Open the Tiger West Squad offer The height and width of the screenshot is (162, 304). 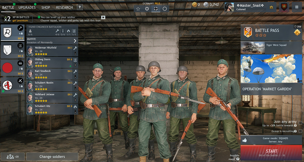tap(271, 48)
